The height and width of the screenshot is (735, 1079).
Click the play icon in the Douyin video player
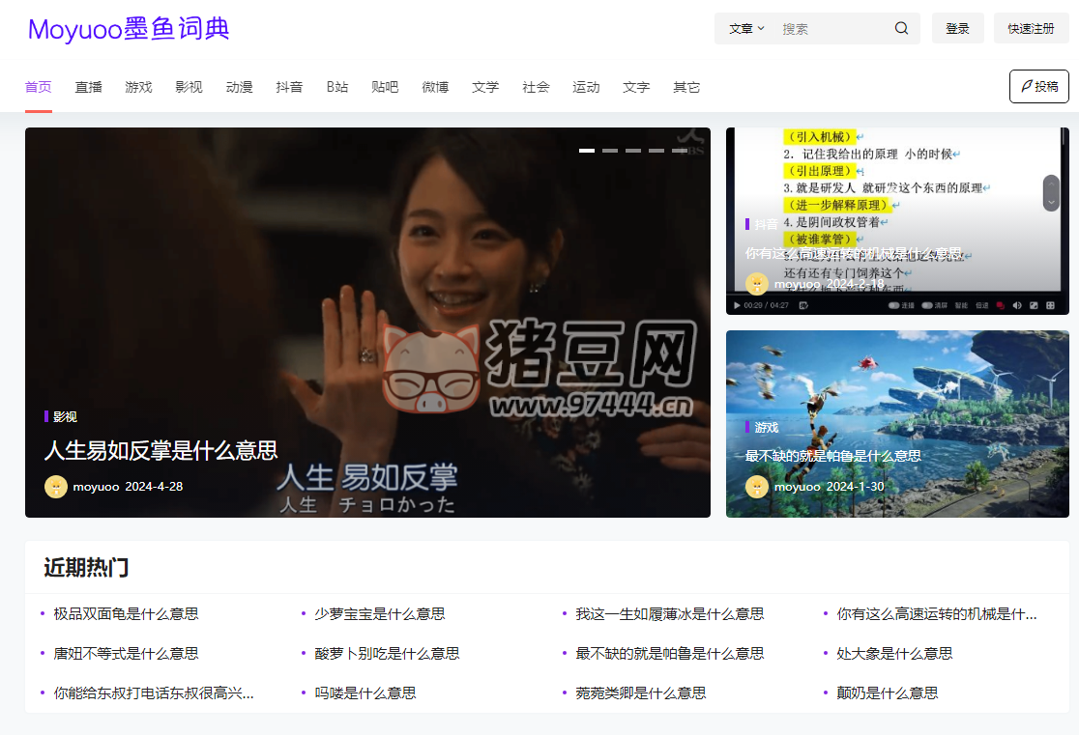coord(737,304)
